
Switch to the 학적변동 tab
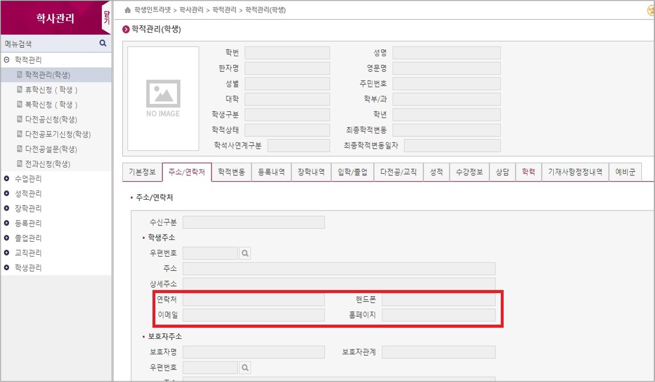pyautogui.click(x=231, y=172)
